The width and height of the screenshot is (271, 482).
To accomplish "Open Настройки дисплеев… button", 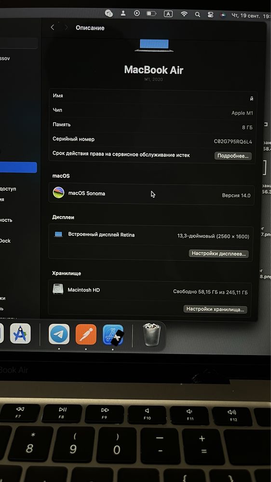I will coord(219,254).
